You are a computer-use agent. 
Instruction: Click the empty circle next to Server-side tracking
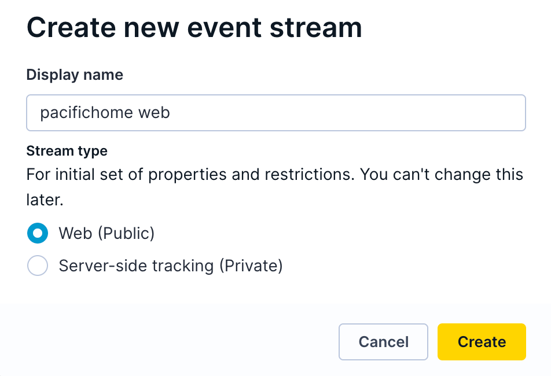[38, 266]
